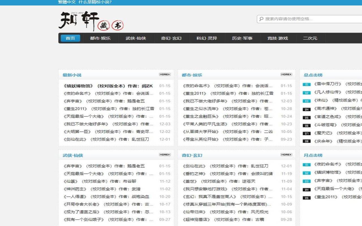Open 《雪中悍刀行》 in 总点击榜
The width and height of the screenshot is (362, 226).
point(337,84)
